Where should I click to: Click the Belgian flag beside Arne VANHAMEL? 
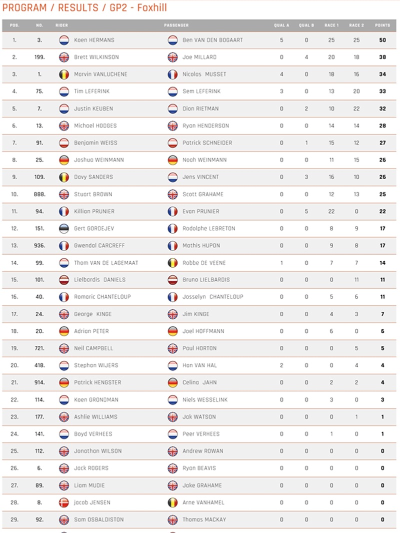[172, 502]
